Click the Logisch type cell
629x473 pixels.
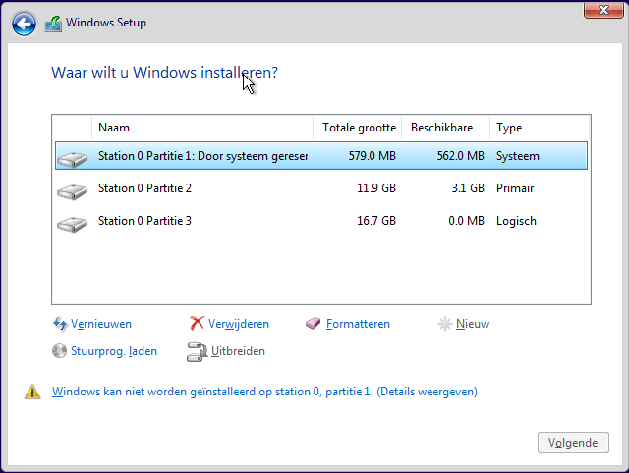pos(516,221)
